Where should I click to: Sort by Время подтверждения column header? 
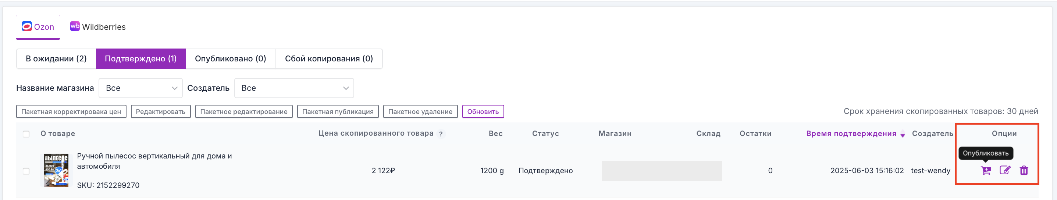(x=851, y=133)
